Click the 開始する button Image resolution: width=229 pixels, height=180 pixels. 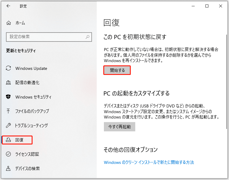pos(117,70)
